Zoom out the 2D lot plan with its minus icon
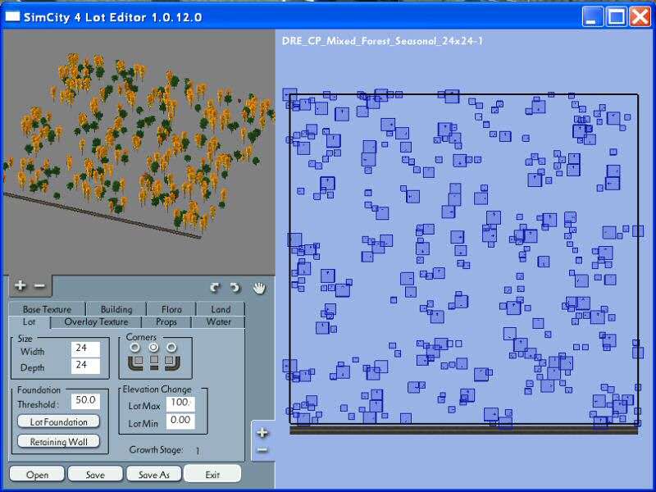This screenshot has width=656, height=492. click(x=262, y=450)
